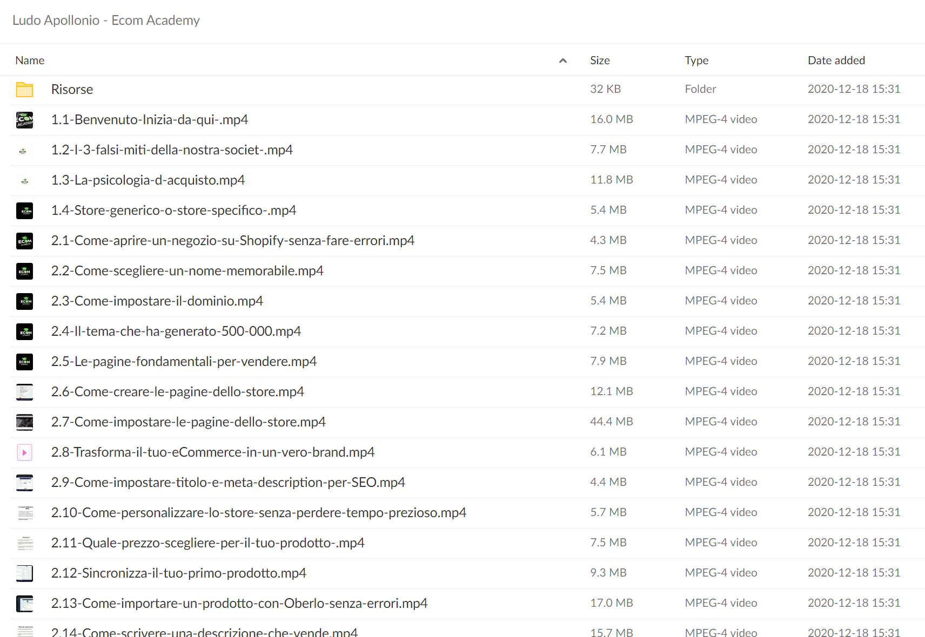Click MPEG-4 video type of 2.8-Trasforma row
Image resolution: width=925 pixels, height=637 pixels.
(x=721, y=452)
